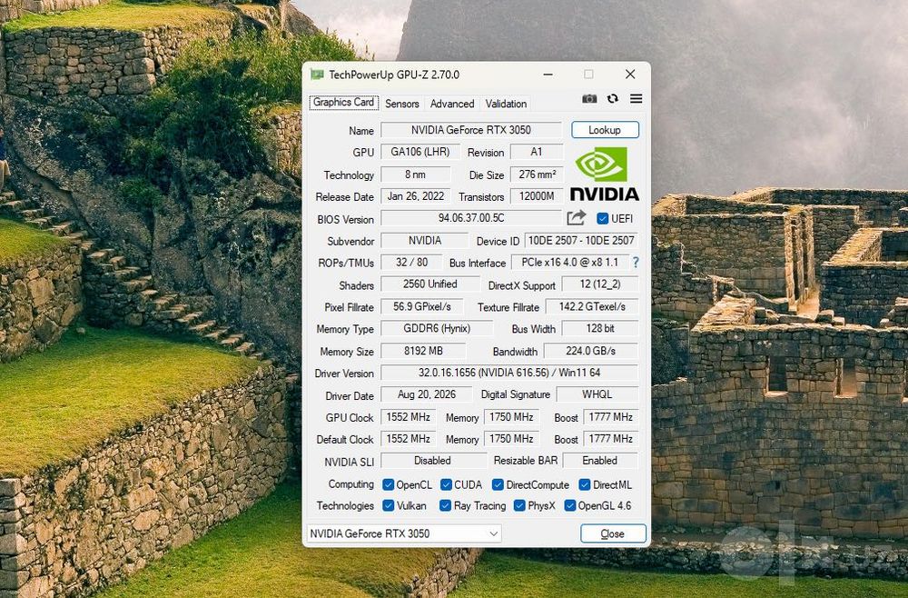
Task: Click the Default Clock row's 1552 MHz value
Action: (409, 439)
